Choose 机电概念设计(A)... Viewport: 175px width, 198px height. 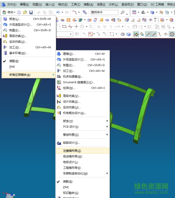point(83,113)
